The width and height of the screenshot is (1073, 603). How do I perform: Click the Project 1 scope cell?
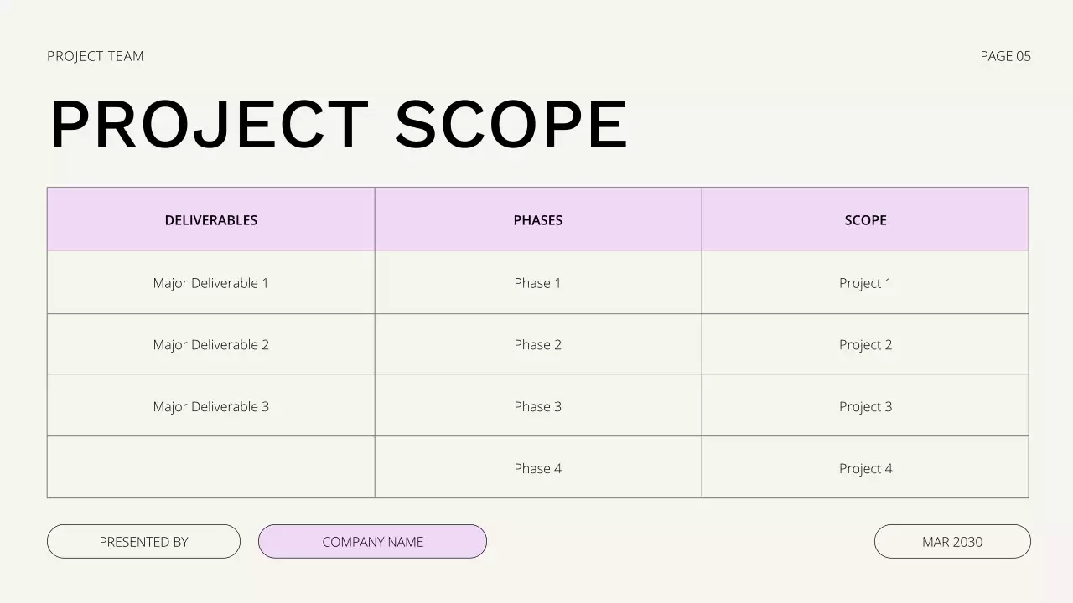point(865,283)
